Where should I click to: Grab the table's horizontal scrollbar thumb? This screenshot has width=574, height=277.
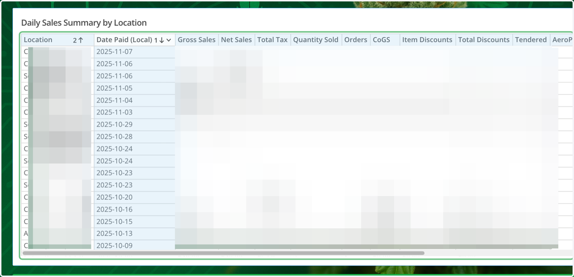click(x=223, y=253)
